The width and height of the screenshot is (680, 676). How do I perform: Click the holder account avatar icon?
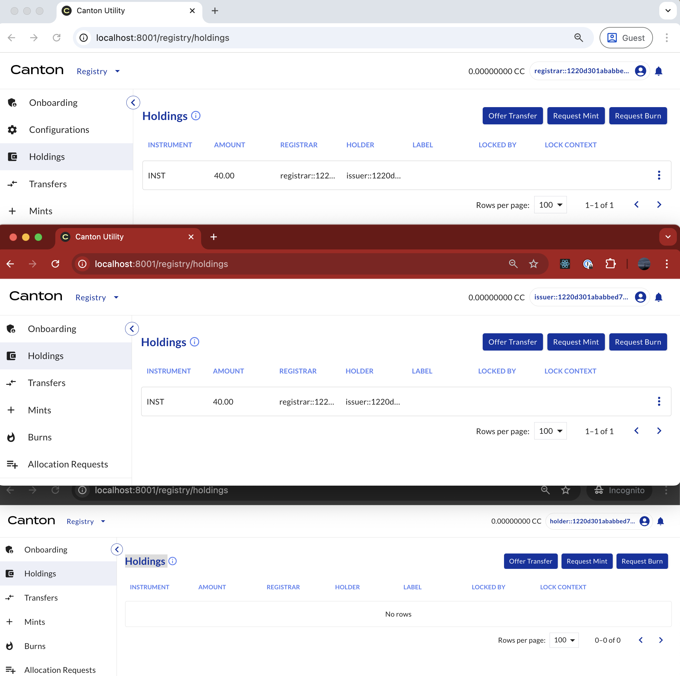tap(644, 521)
